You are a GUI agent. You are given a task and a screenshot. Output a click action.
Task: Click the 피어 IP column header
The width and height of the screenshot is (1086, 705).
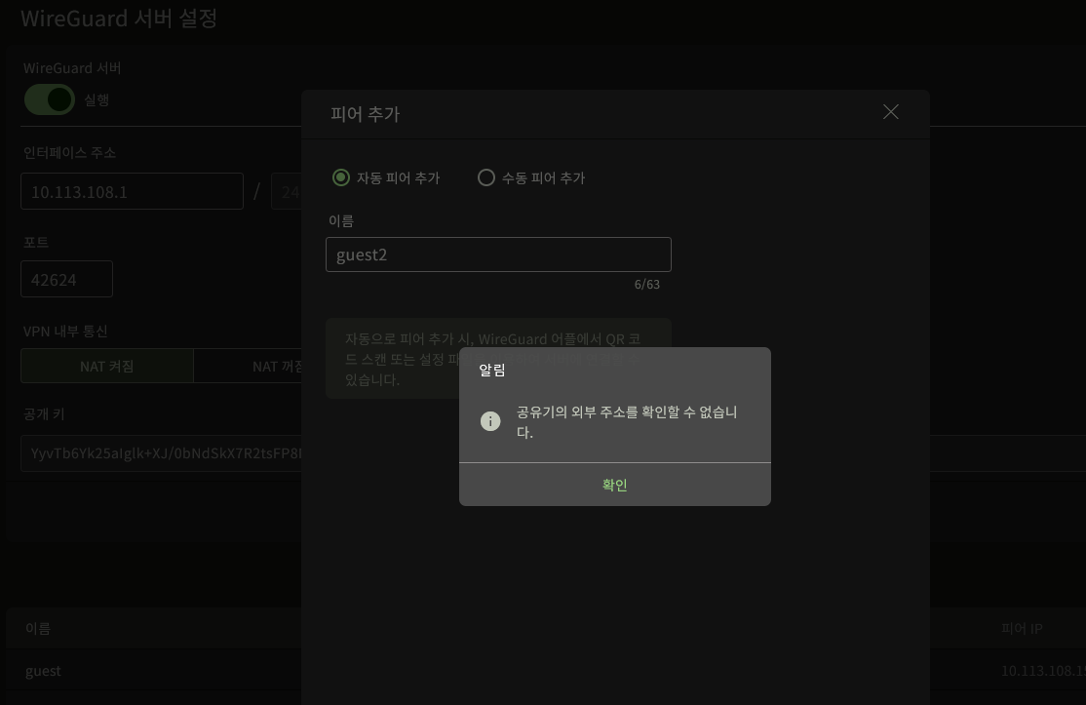pyautogui.click(x=1022, y=629)
